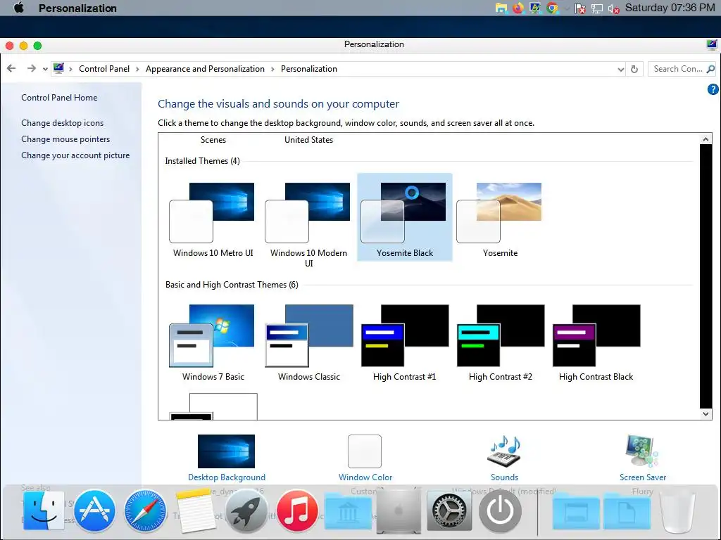Go to Appearance and Personalization breadcrumb

point(205,69)
